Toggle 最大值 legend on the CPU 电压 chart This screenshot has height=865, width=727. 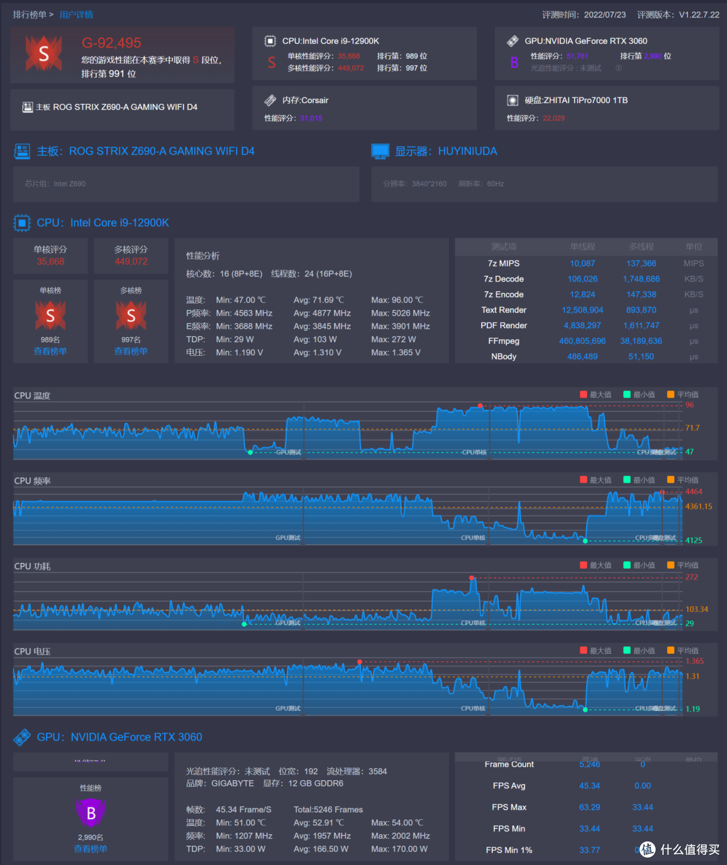pyautogui.click(x=596, y=651)
